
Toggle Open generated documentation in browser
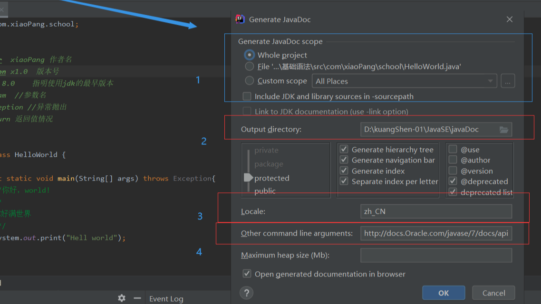[x=247, y=274]
